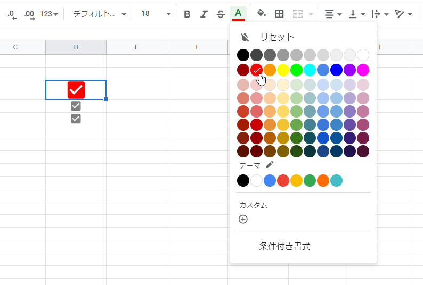Add a custom color with plus icon
This screenshot has width=423, height=285.
[243, 219]
